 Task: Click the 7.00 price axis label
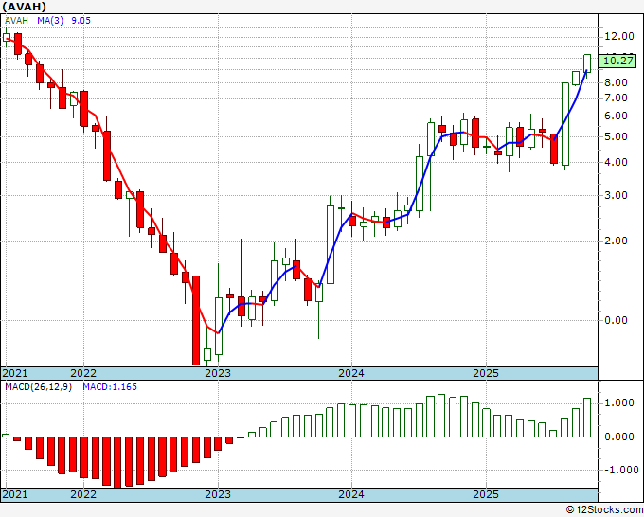[x=616, y=98]
